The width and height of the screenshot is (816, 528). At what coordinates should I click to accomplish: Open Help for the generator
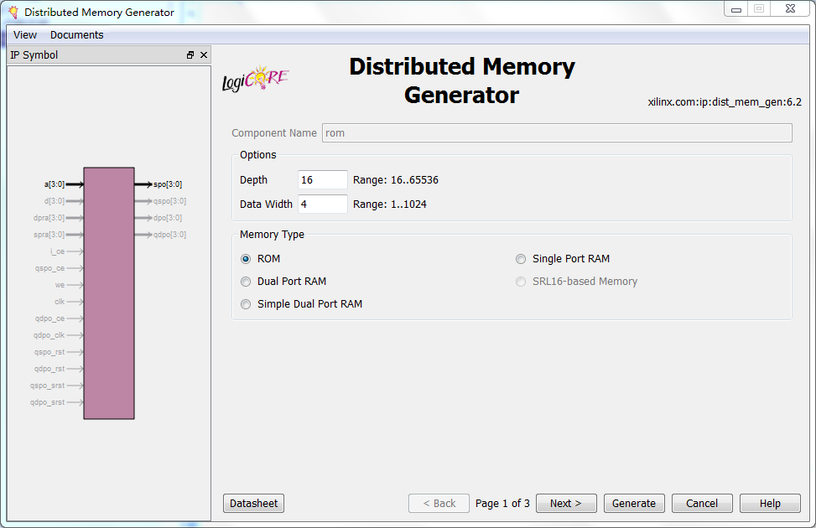point(770,503)
